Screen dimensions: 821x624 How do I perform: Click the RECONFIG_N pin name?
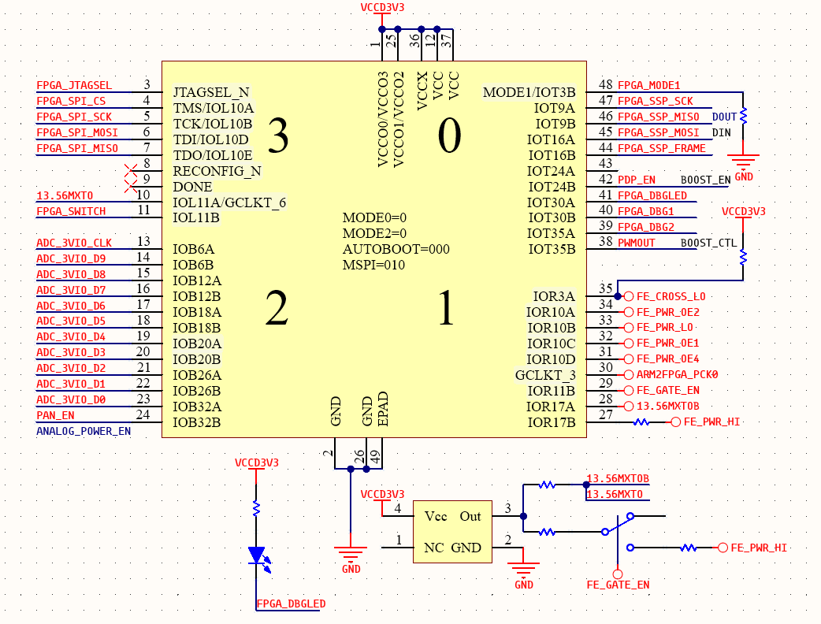217,171
